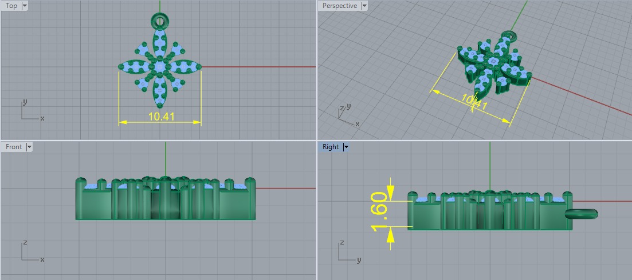This screenshot has width=632, height=280.
Task: Select the pendant model in Front view
Action: point(166,198)
